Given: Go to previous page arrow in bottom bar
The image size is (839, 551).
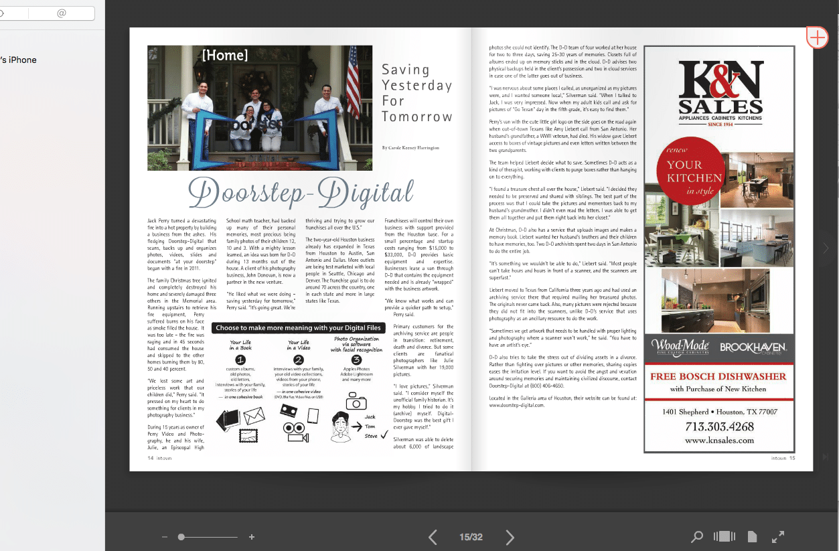Looking at the screenshot, I should 433,537.
